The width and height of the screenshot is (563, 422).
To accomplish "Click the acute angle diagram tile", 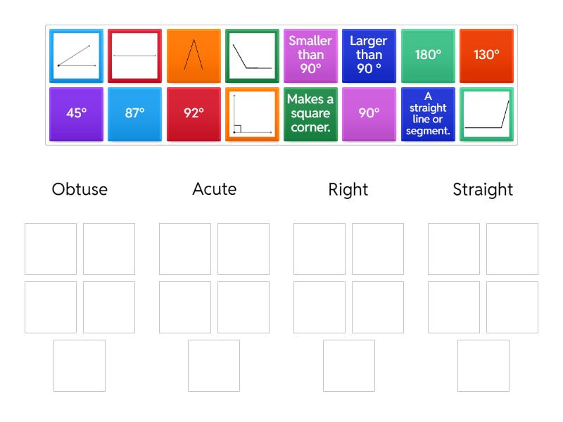I will click(x=76, y=56).
